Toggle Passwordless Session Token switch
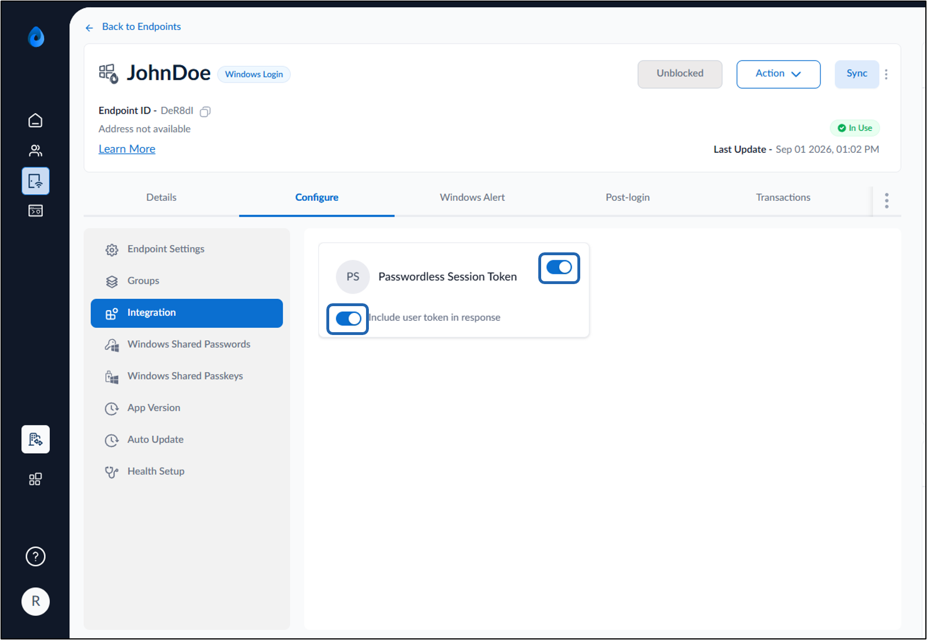Image resolution: width=927 pixels, height=640 pixels. pyautogui.click(x=559, y=268)
